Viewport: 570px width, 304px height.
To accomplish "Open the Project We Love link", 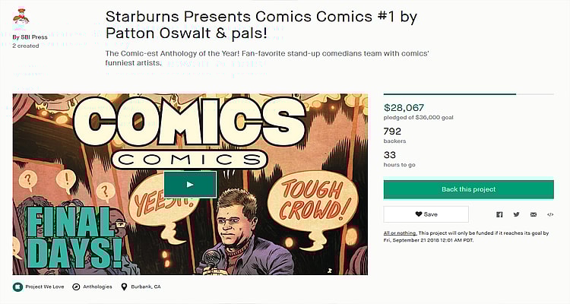I will coord(46,287).
